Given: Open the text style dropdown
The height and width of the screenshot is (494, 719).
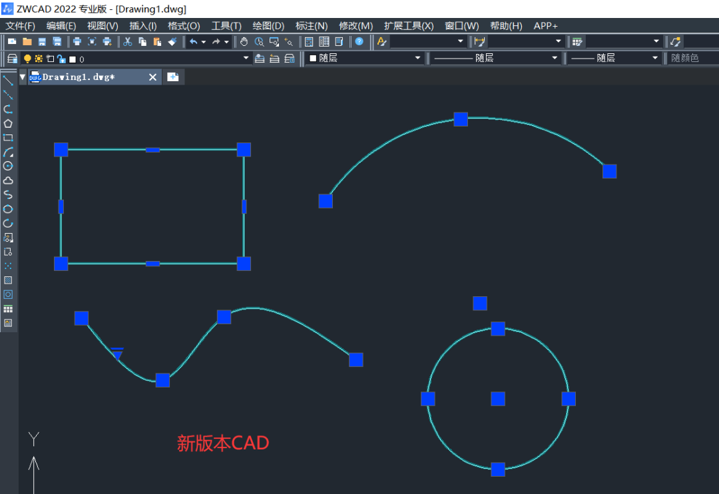Looking at the screenshot, I should 461,41.
